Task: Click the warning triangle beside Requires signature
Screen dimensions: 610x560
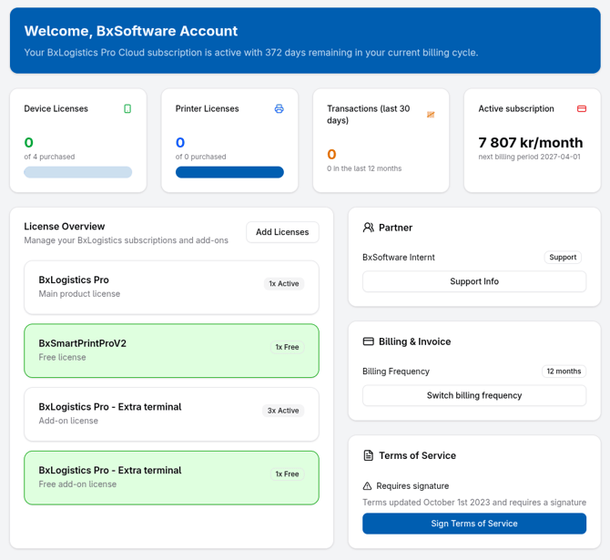Action: pyautogui.click(x=368, y=486)
